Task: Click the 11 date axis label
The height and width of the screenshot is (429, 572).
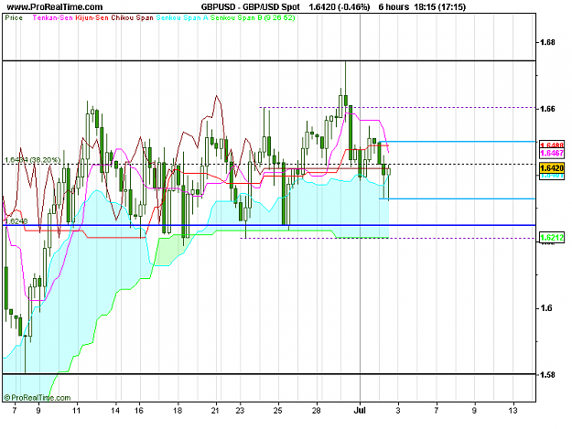Action: tap(76, 411)
